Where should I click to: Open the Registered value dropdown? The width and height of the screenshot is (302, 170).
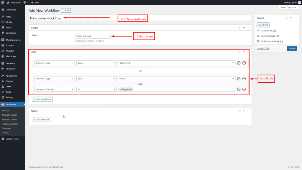tap(177, 63)
